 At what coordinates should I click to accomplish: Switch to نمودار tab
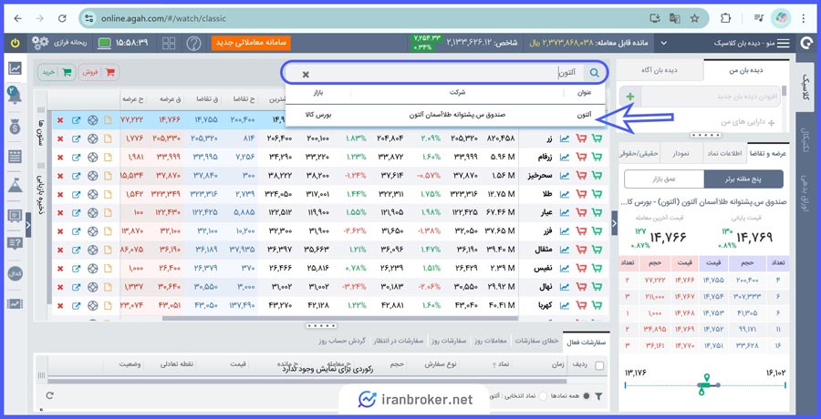[x=681, y=153]
